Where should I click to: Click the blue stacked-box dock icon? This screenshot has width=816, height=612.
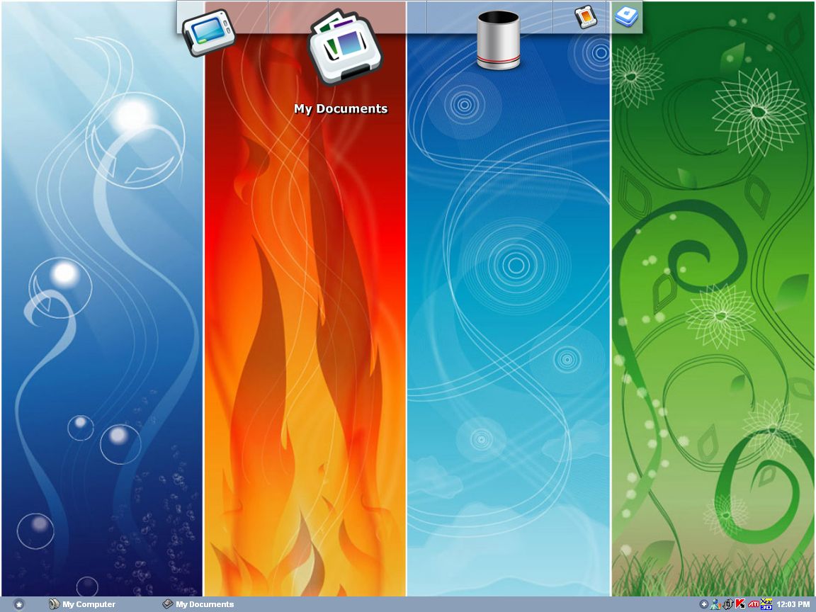(627, 17)
